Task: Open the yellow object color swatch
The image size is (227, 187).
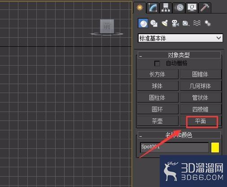Action: (x=215, y=147)
